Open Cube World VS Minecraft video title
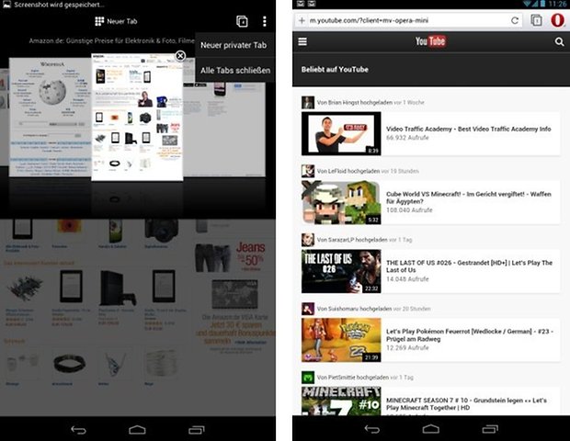Viewport: 570px width, 441px height. [468, 198]
